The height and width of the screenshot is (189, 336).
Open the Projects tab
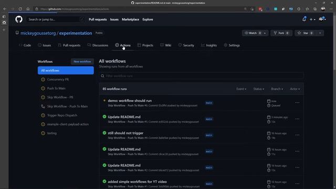point(145,45)
